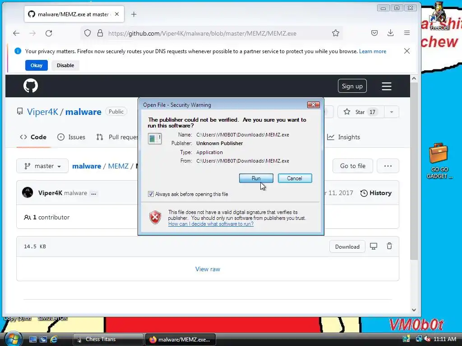Open the Viper4K owner link
Viewport: 462px width, 346px height.
pyautogui.click(x=43, y=112)
